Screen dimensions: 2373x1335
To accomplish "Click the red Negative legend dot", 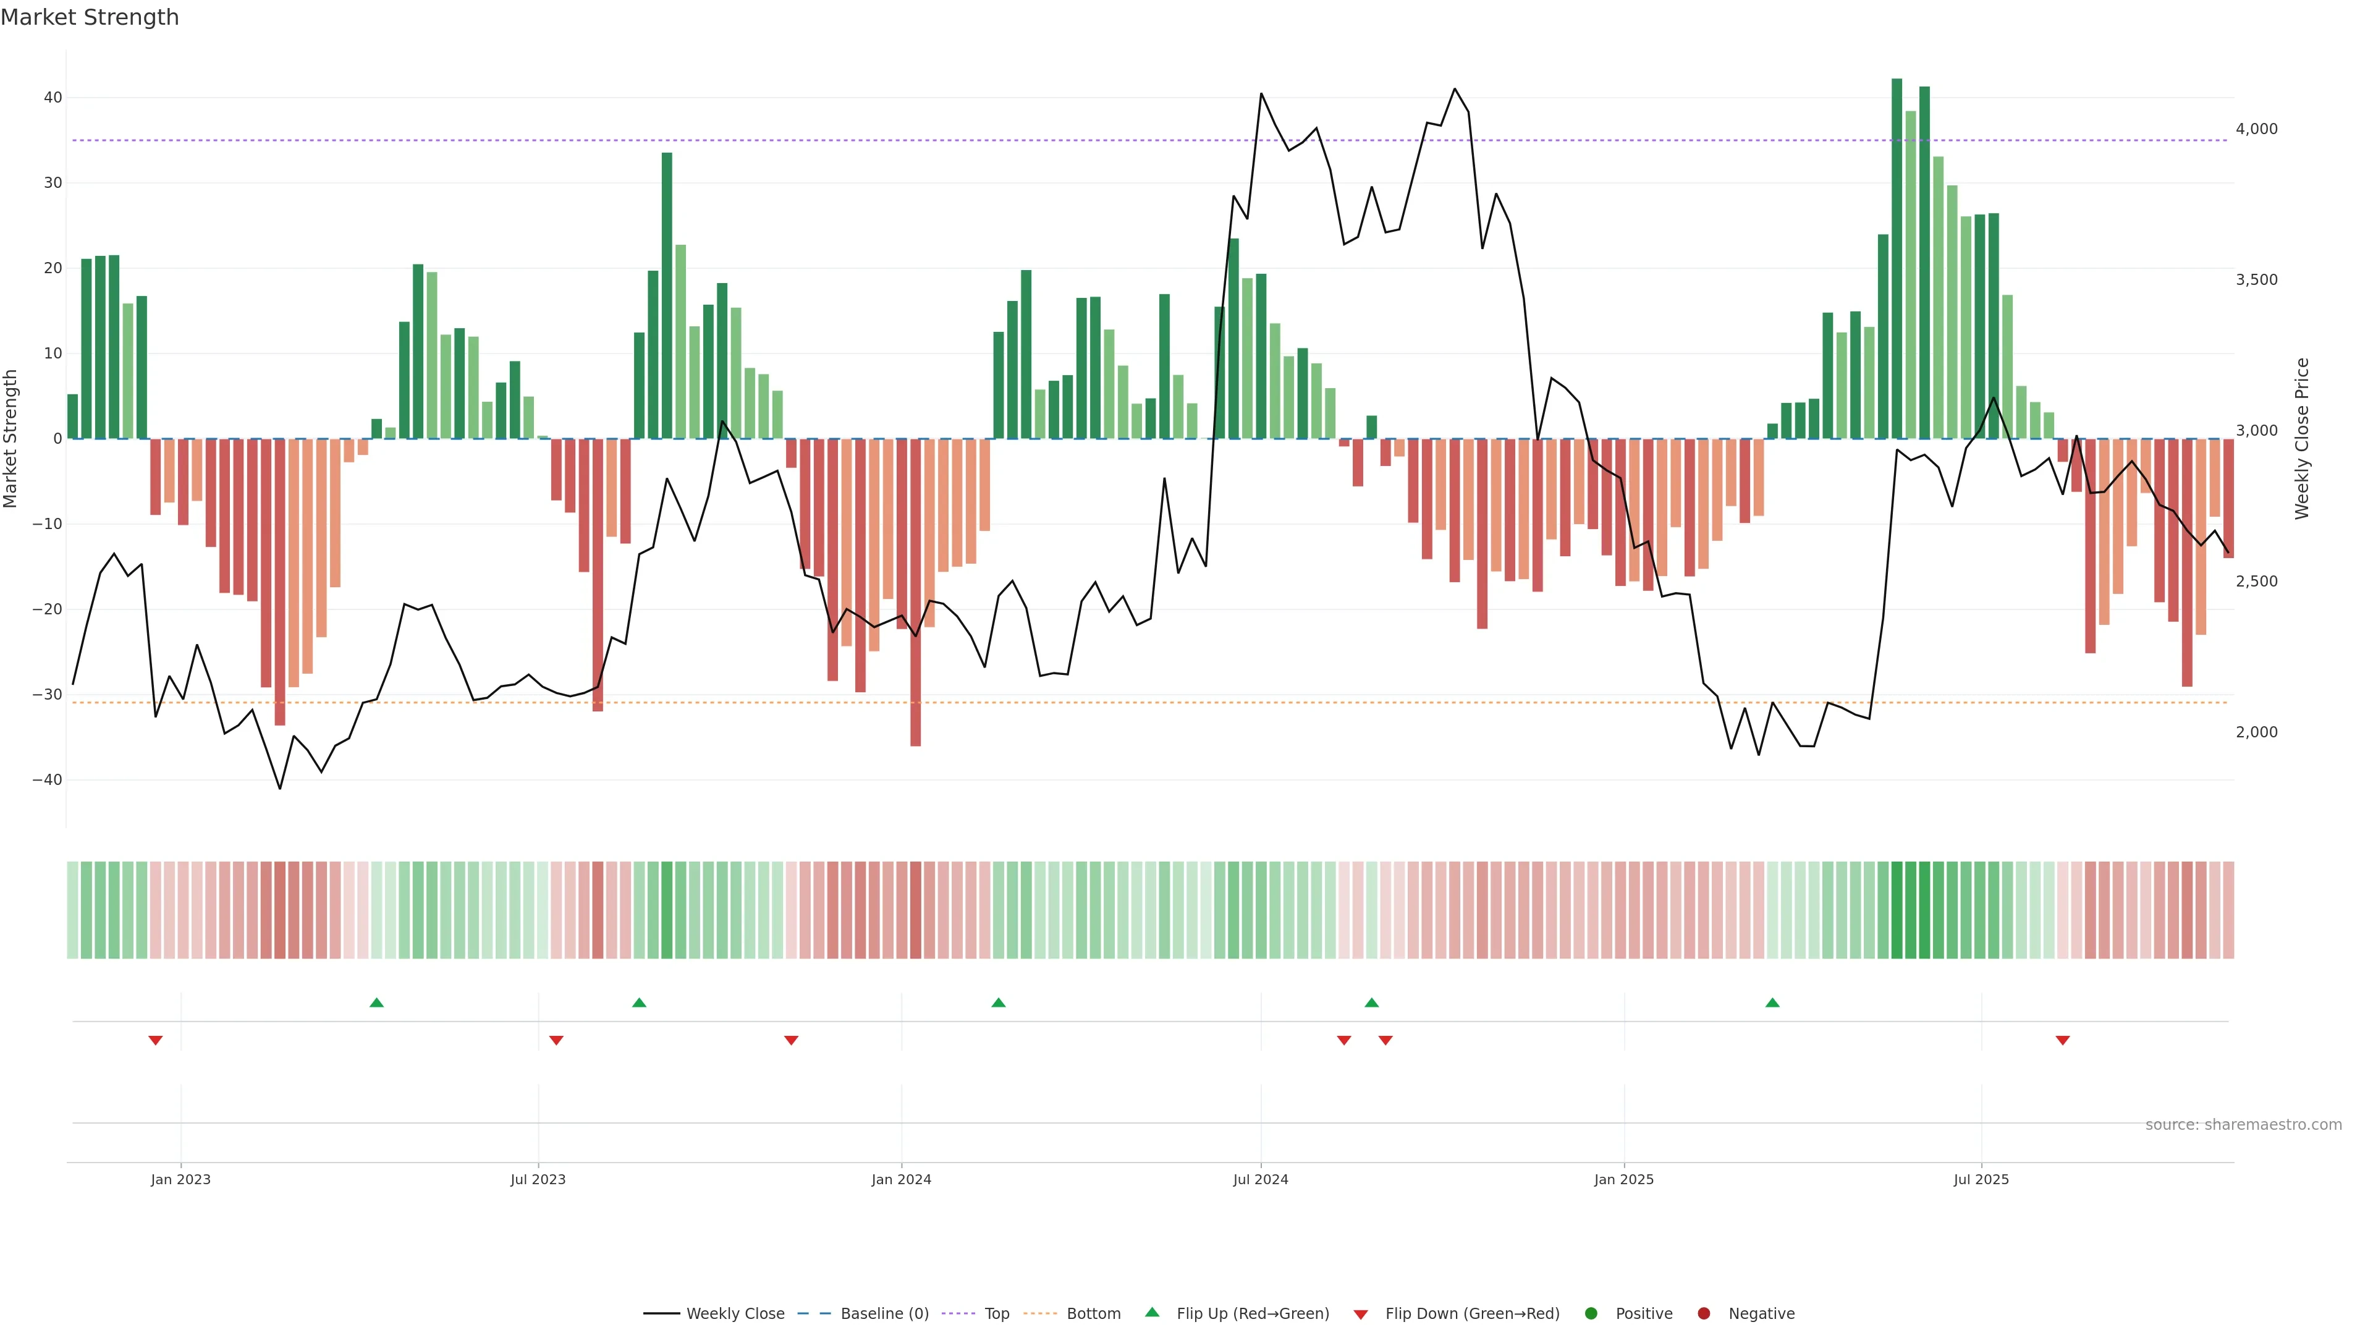I will pyautogui.click(x=1703, y=1314).
